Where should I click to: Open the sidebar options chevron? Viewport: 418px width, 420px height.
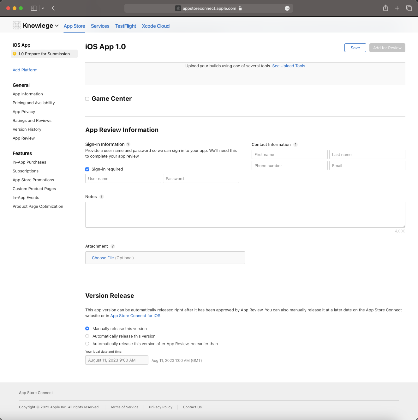click(43, 8)
